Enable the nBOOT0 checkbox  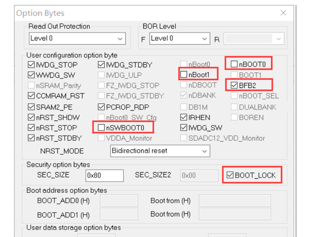(234, 64)
